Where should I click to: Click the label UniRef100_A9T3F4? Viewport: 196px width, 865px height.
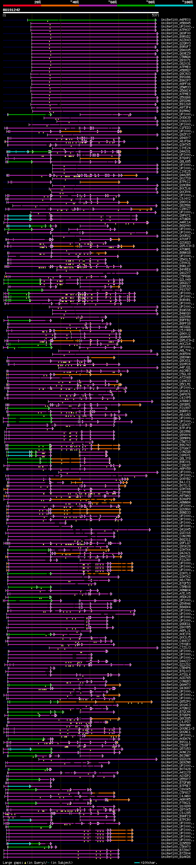pos(176,107)
